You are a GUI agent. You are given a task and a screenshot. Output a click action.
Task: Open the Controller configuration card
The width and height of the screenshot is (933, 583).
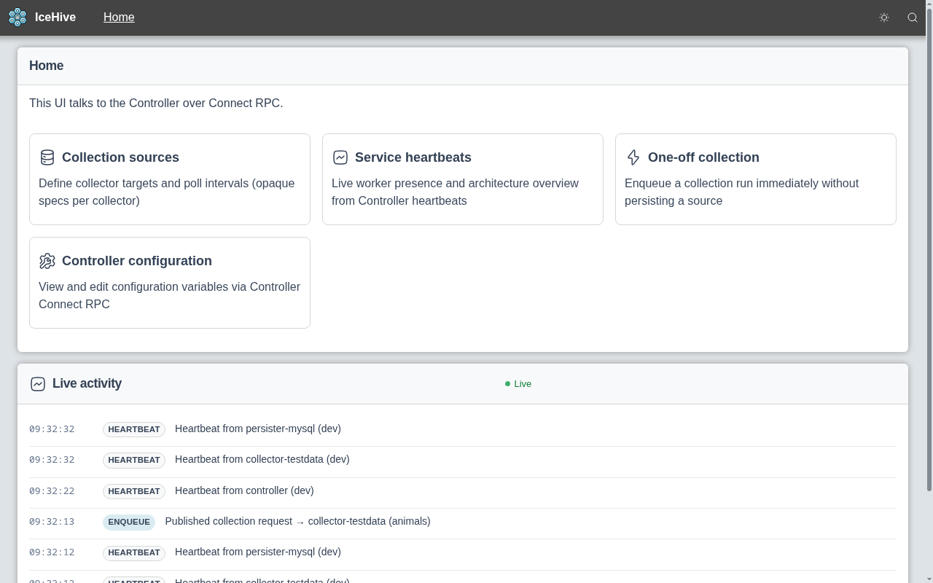(x=170, y=283)
